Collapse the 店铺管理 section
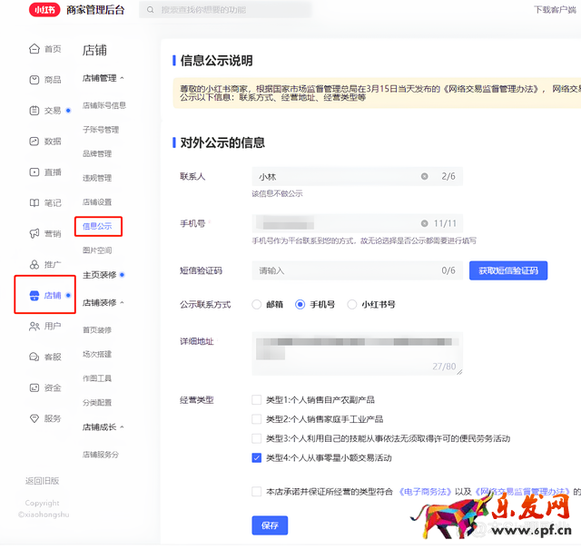Image resolution: width=581 pixels, height=549 pixels. pyautogui.click(x=122, y=78)
